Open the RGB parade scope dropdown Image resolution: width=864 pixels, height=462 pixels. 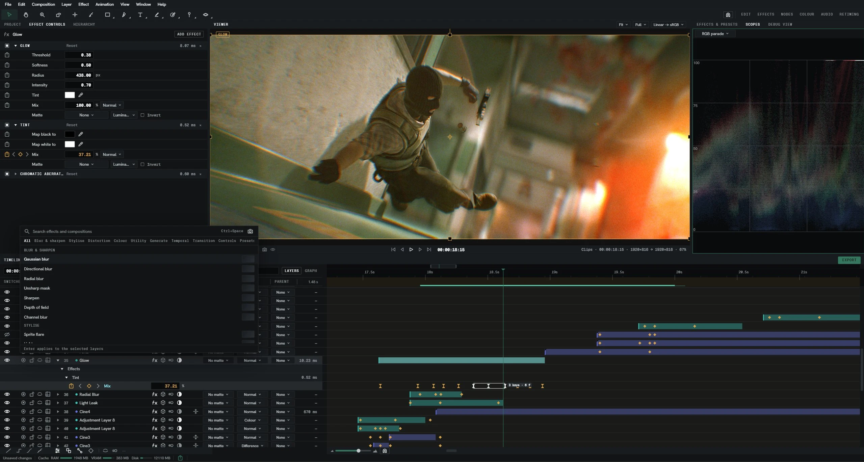coord(715,34)
